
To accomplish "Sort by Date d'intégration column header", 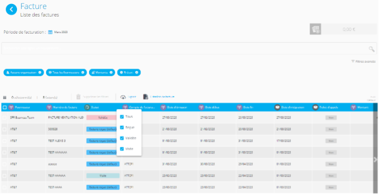I will 292,107.
